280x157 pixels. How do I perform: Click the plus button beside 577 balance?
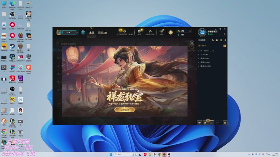(190, 31)
